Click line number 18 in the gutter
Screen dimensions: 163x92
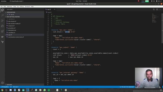(48, 47)
